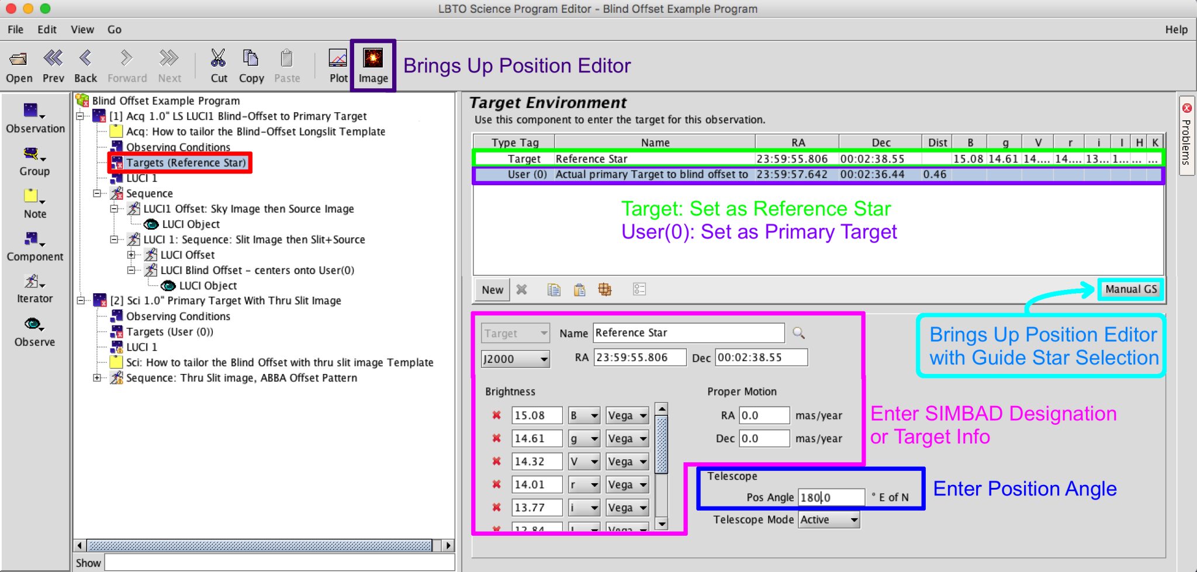This screenshot has width=1197, height=572.
Task: Open the Go menu
Action: click(x=115, y=29)
